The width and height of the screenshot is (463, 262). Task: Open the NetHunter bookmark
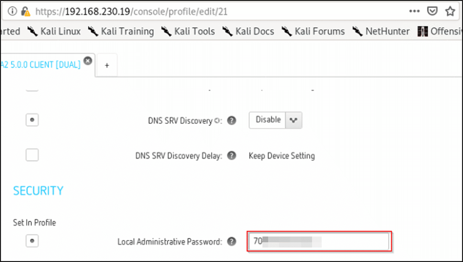point(381,31)
